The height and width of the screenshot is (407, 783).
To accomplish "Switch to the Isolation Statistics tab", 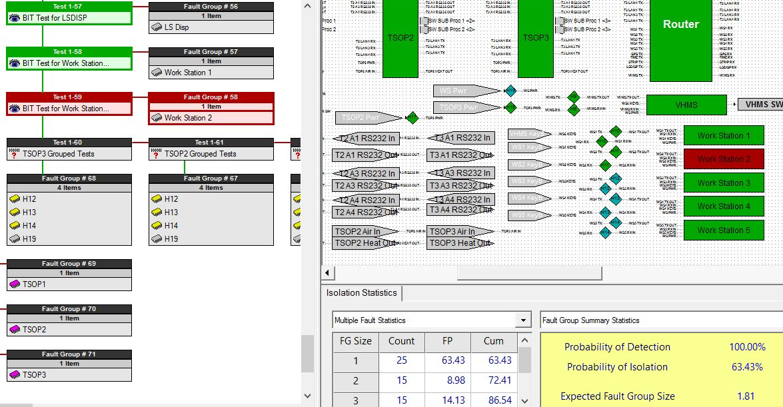I will click(361, 293).
